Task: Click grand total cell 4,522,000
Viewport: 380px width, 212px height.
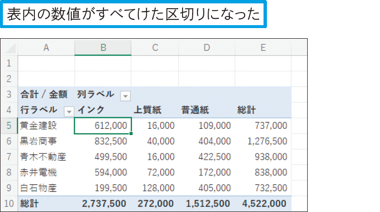Action: (x=263, y=204)
